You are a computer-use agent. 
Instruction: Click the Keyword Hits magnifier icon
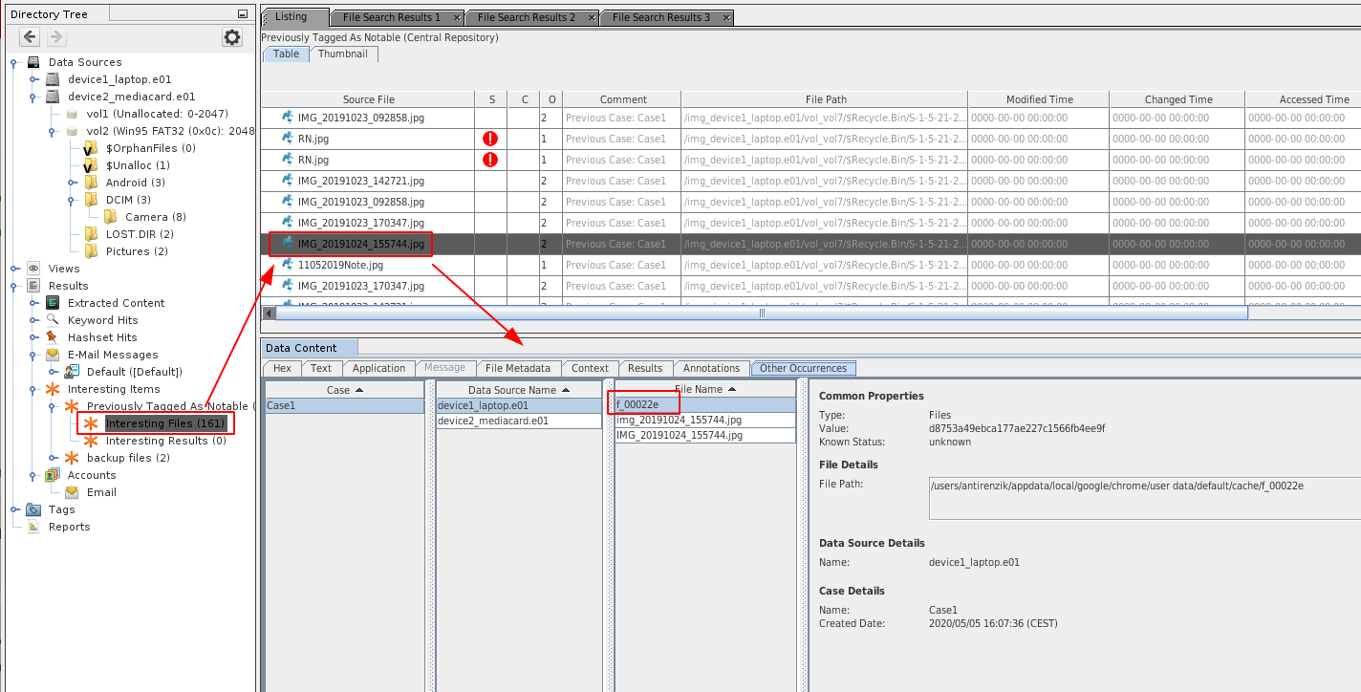53,320
